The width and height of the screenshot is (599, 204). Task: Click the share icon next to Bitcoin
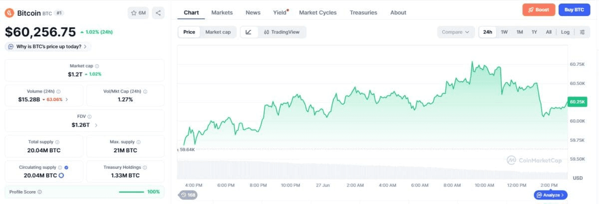(x=158, y=13)
